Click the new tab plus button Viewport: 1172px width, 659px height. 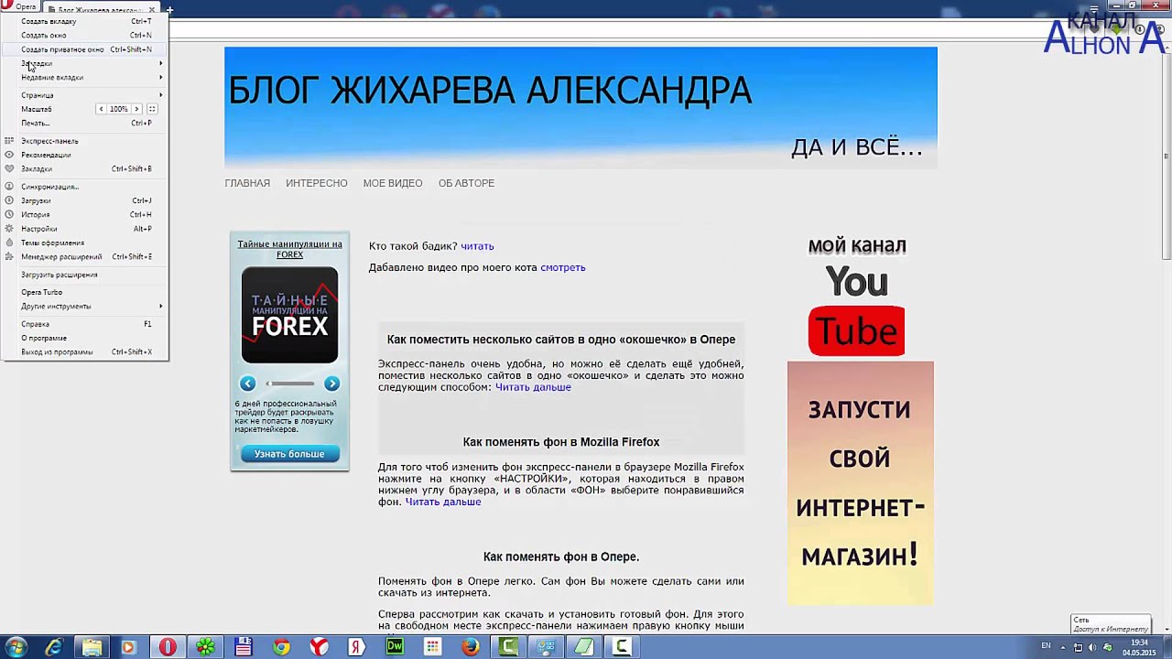pyautogui.click(x=169, y=9)
